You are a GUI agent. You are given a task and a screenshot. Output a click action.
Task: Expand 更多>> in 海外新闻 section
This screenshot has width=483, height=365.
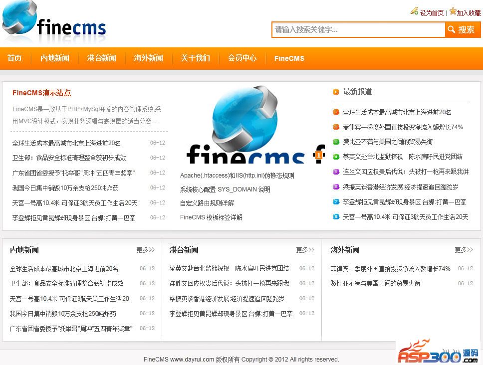pos(464,250)
